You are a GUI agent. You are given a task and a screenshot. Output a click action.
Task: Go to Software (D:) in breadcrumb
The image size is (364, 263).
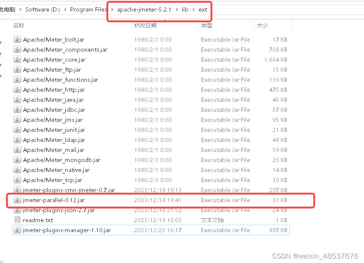coord(43,10)
